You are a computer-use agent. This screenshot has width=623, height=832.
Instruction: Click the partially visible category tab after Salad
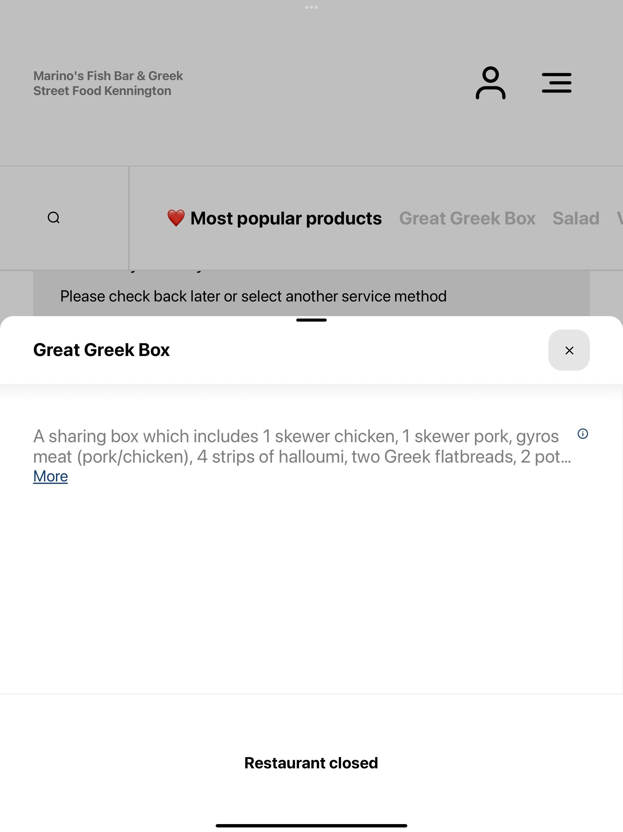[x=620, y=219]
